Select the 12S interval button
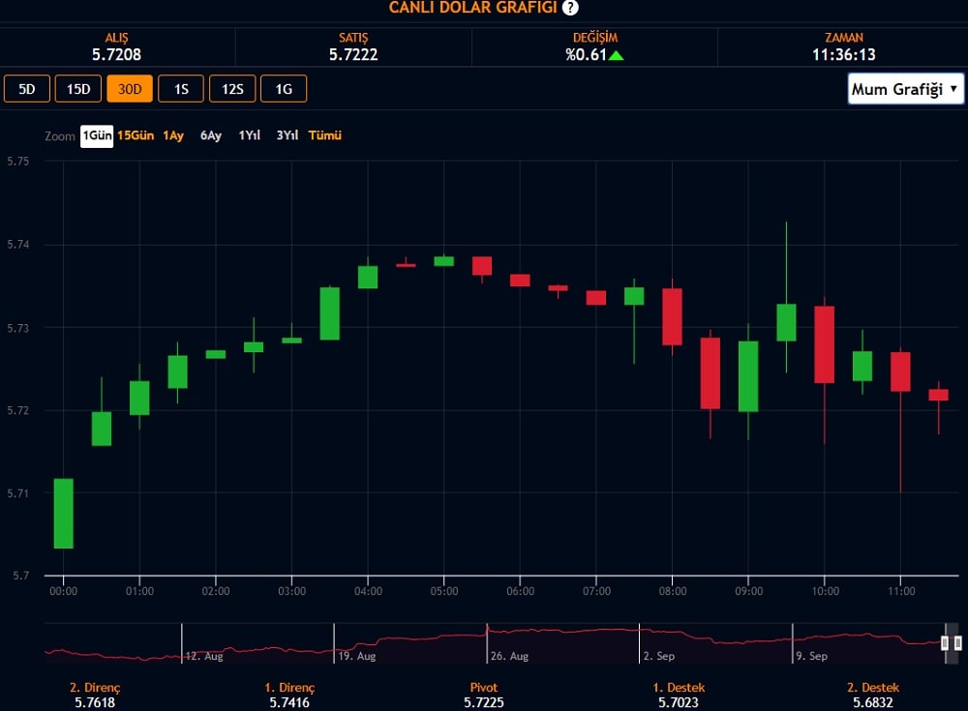 point(232,89)
